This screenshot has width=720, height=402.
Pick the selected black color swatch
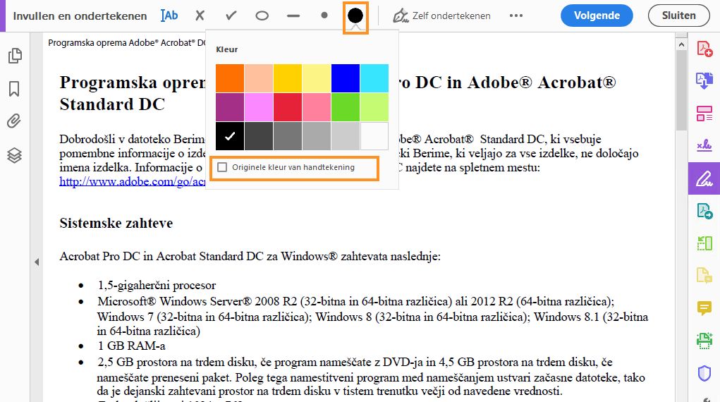(230, 136)
